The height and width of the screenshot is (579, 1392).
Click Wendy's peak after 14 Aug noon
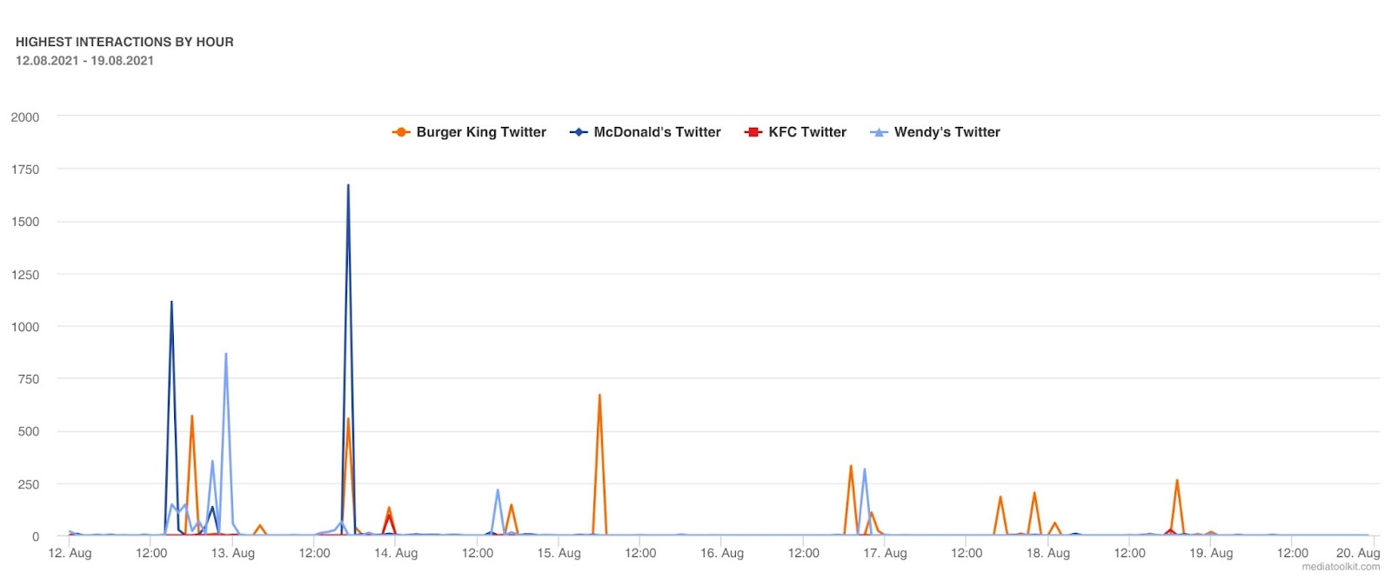point(498,490)
